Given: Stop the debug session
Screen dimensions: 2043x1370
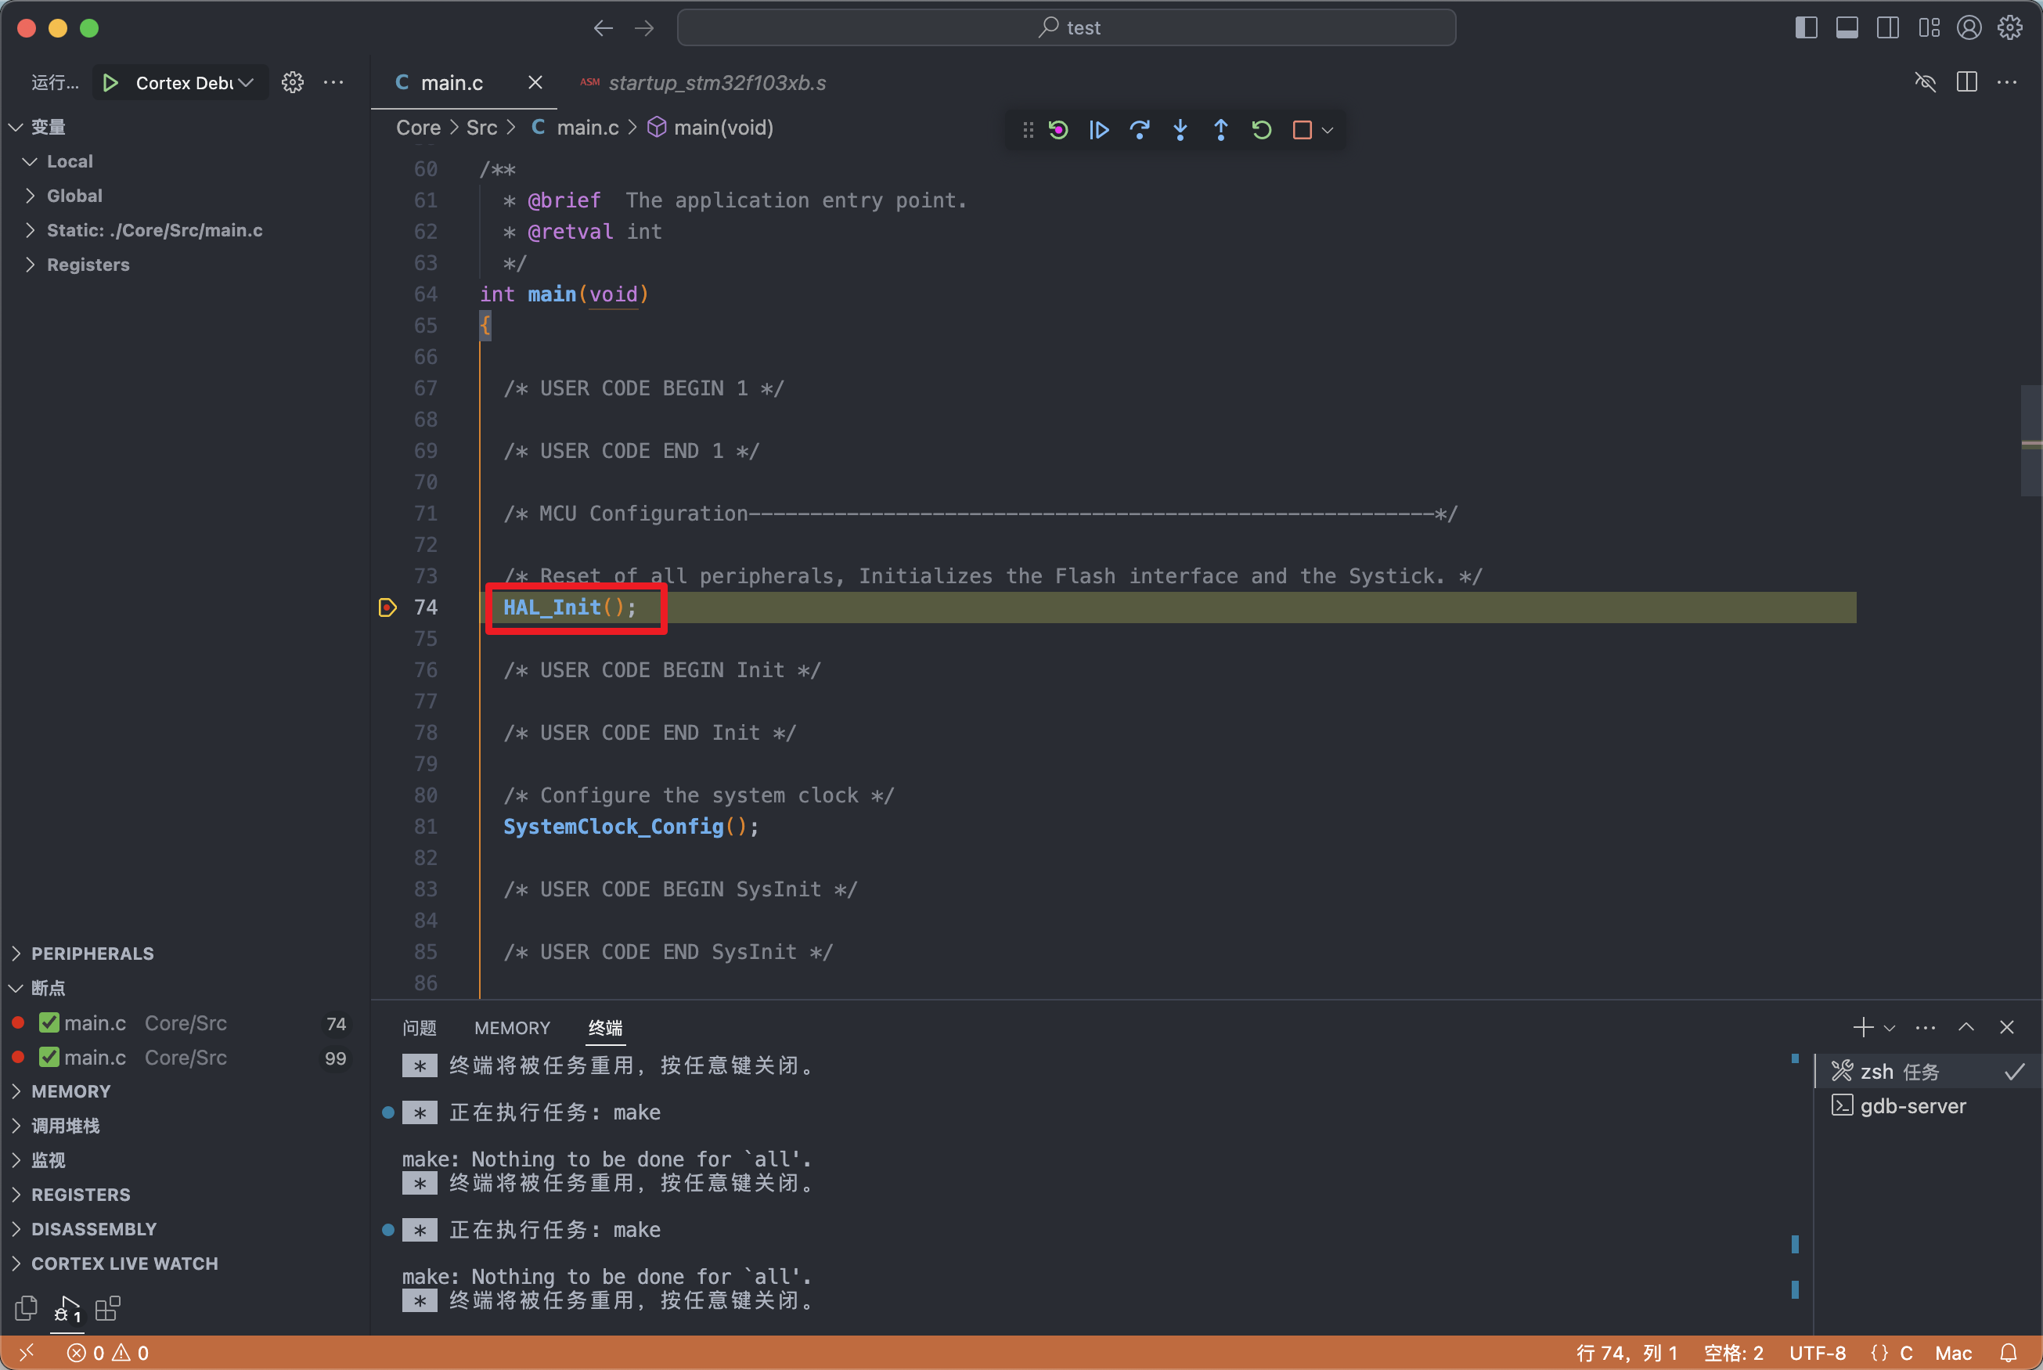Looking at the screenshot, I should (1302, 130).
